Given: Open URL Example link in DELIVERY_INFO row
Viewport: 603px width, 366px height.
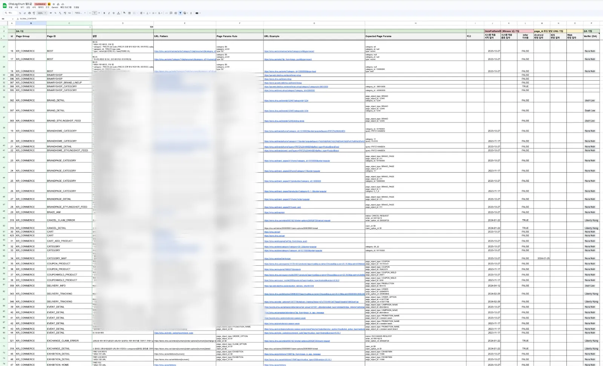Looking at the screenshot, I should tap(289, 286).
